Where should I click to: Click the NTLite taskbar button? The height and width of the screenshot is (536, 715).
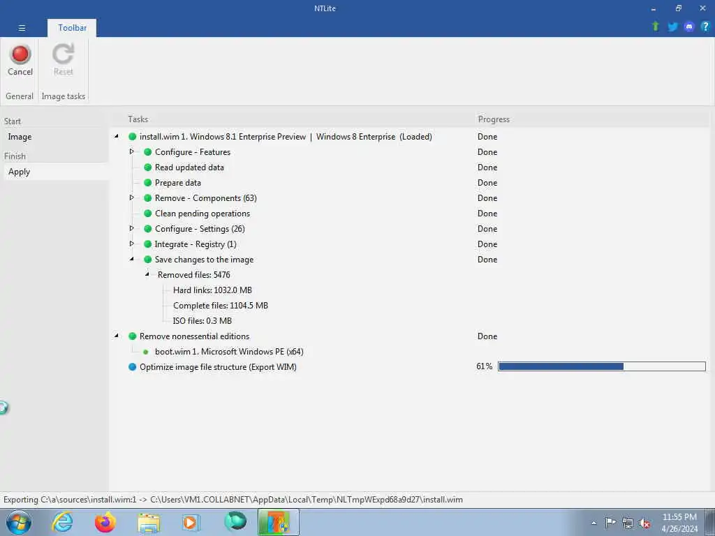click(x=279, y=522)
